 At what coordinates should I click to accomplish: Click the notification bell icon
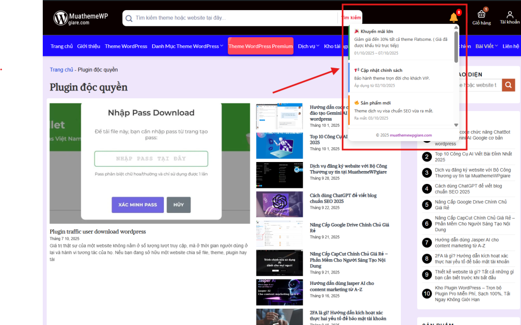453,18
